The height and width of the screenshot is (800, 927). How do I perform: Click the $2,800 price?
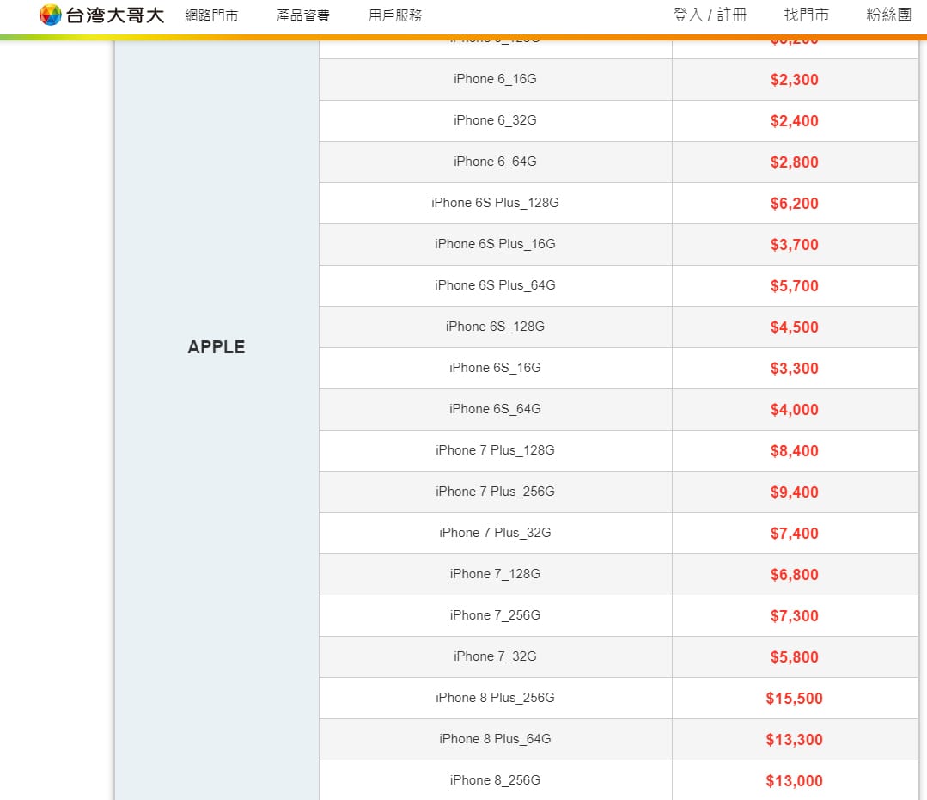pyautogui.click(x=794, y=162)
